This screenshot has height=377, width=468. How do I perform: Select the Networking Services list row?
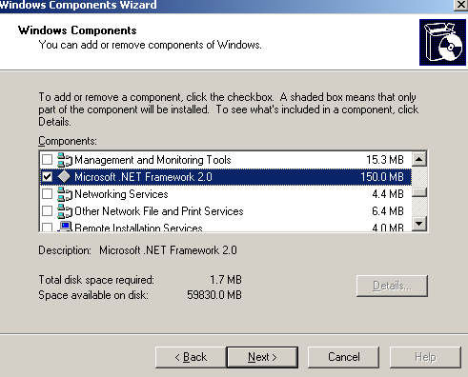coord(226,194)
